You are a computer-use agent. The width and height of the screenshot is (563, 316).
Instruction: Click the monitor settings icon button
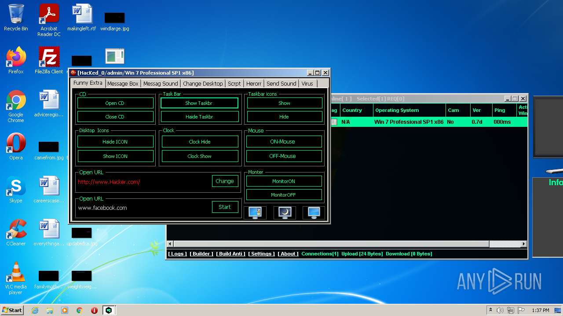point(255,213)
